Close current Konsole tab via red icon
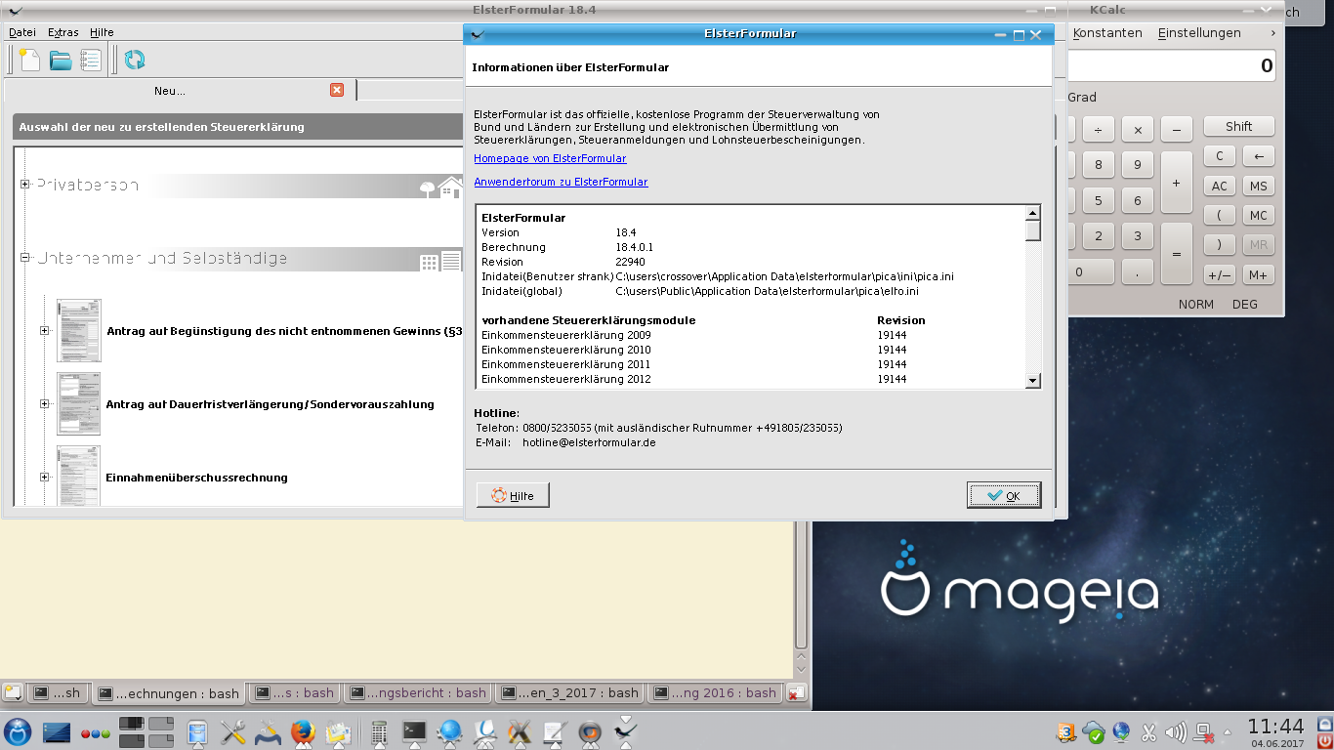 click(797, 693)
